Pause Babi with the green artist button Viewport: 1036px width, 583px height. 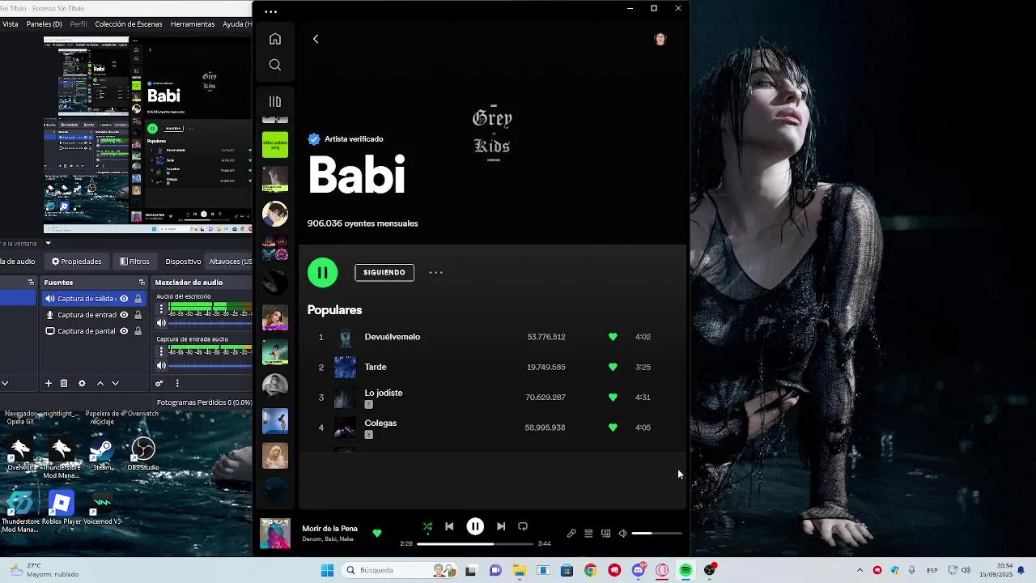coord(322,272)
